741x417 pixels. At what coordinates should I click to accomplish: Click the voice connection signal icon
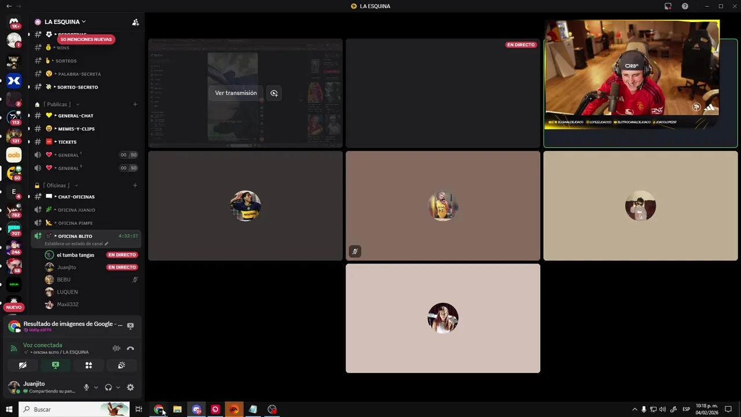(x=14, y=349)
